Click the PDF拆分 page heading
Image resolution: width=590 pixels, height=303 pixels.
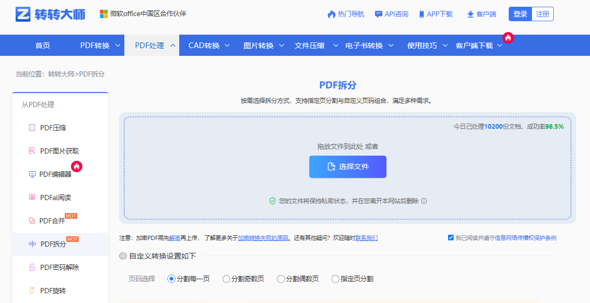[338, 85]
